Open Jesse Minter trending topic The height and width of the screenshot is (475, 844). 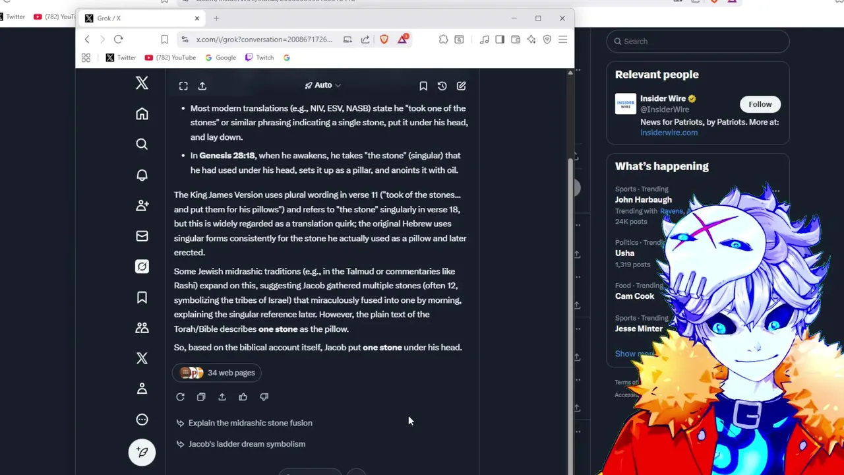point(638,329)
